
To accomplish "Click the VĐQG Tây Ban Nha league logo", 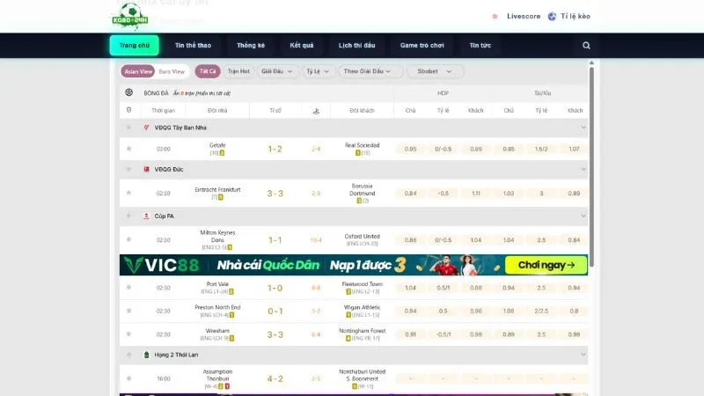I will click(146, 128).
